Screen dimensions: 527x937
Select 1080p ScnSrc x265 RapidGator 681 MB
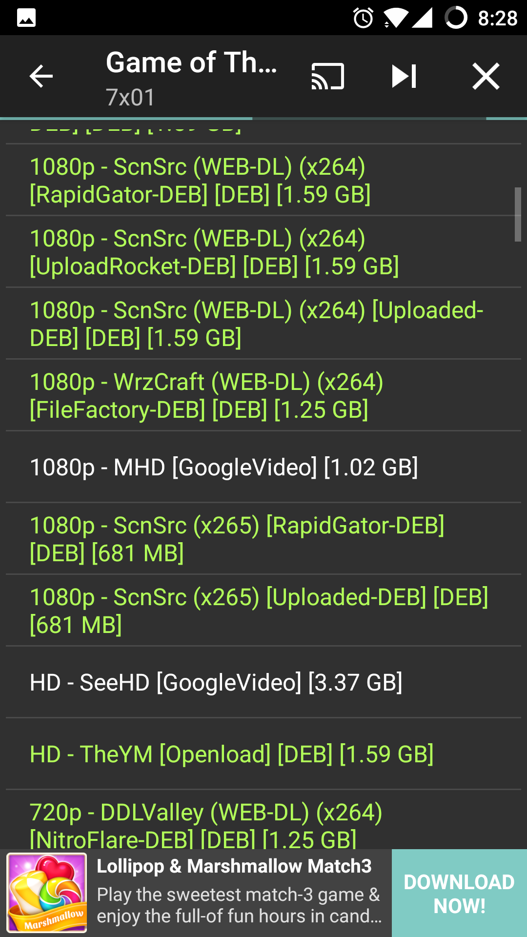click(237, 539)
